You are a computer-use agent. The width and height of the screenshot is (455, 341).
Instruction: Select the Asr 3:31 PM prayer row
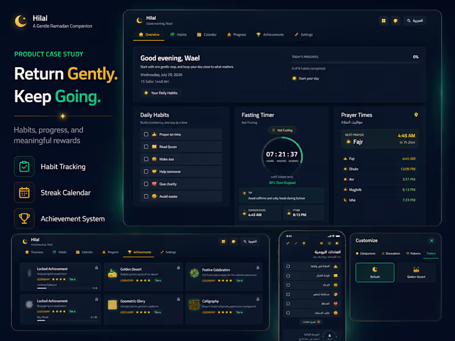point(380,179)
